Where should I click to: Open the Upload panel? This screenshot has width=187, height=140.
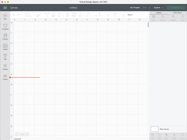click(x=5, y=77)
